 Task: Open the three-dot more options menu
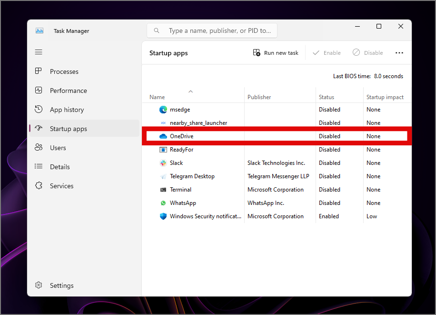399,52
